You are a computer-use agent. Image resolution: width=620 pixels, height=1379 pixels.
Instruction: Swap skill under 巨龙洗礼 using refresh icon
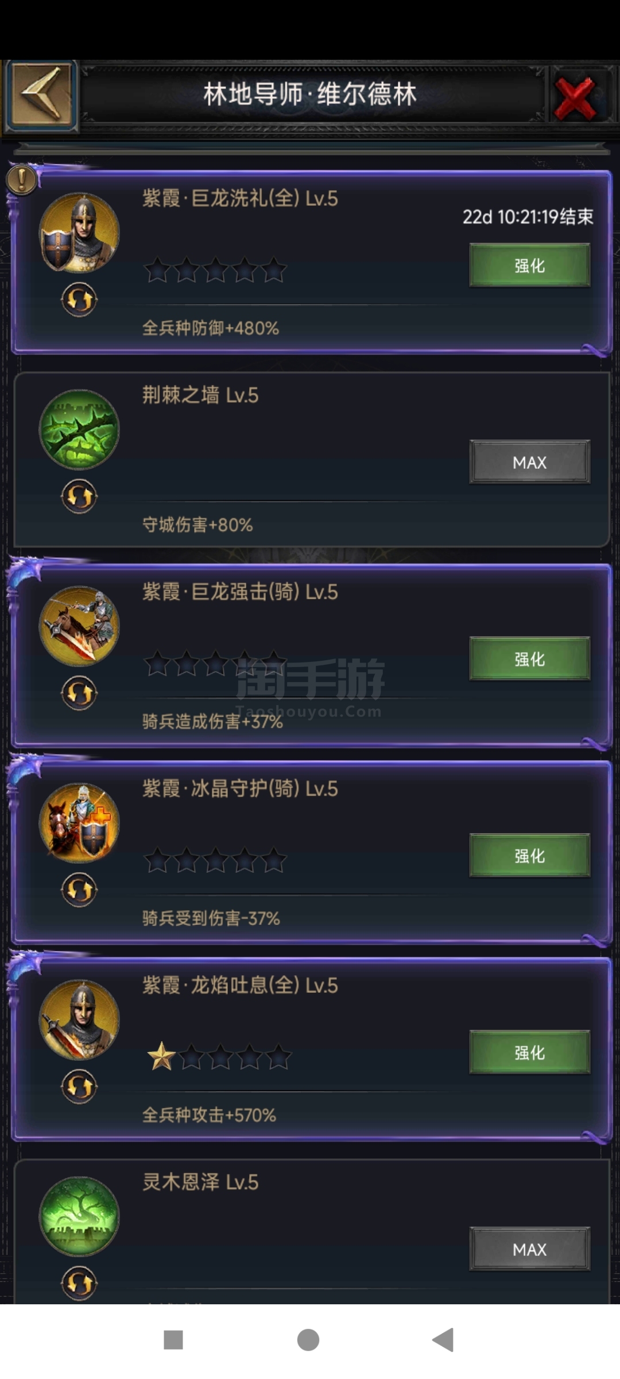(x=79, y=299)
